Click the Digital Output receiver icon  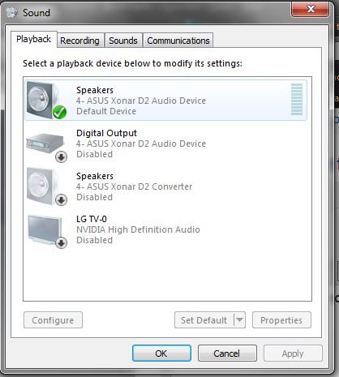[x=45, y=144]
